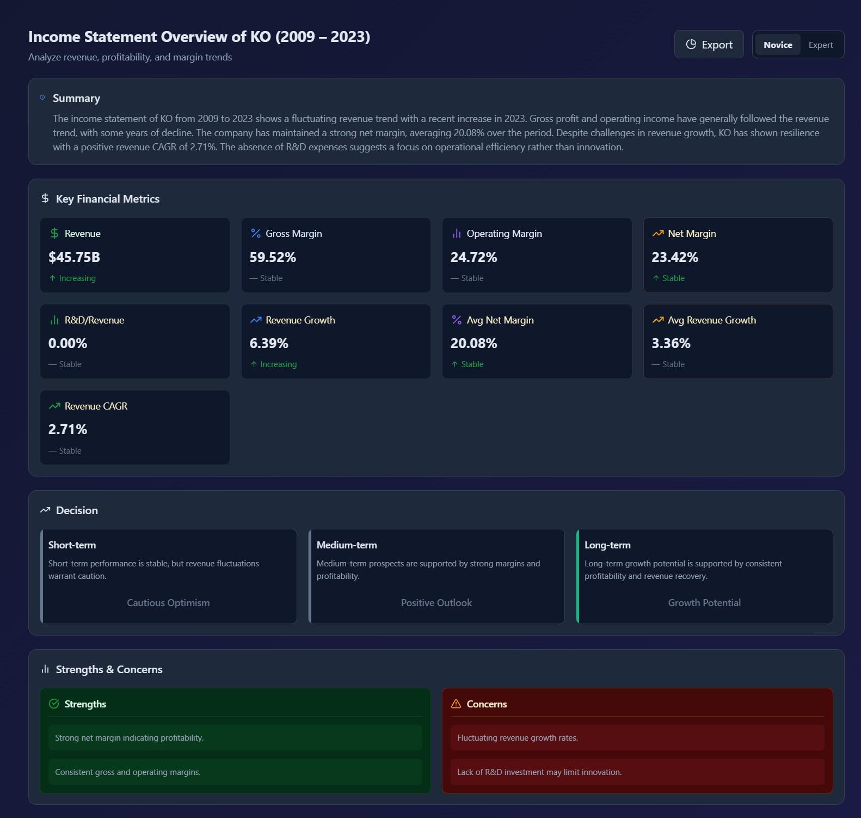Click the Cautious Optimism label
The height and width of the screenshot is (818, 861).
[168, 602]
